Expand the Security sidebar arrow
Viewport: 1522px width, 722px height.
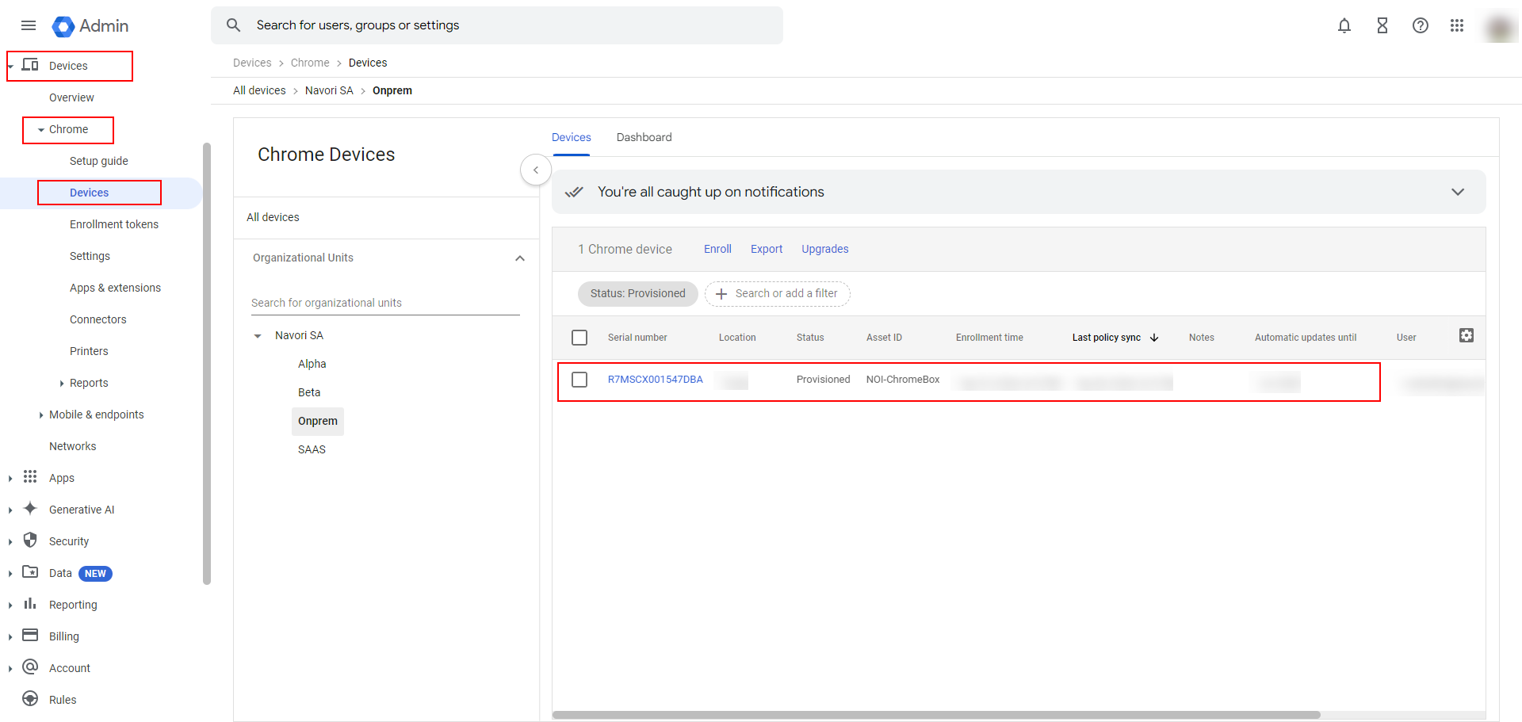(10, 542)
